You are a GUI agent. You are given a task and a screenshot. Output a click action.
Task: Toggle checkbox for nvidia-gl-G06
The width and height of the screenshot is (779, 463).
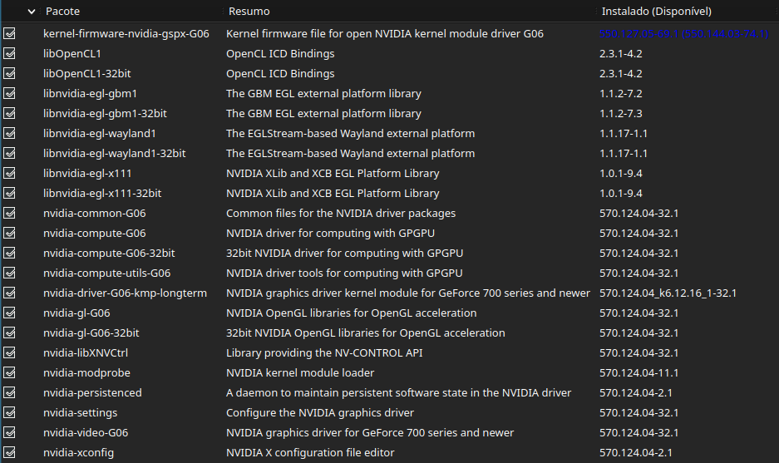9,313
